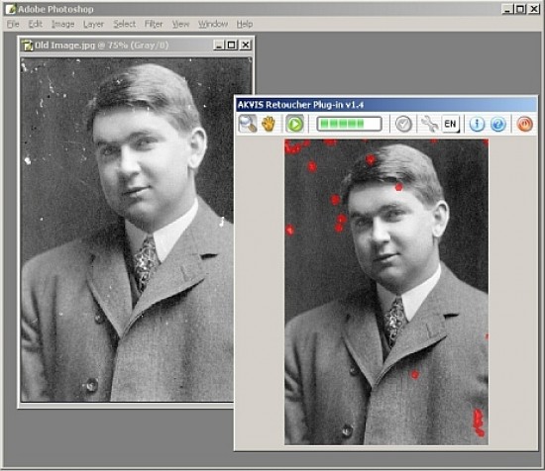
Task: Click the blue Help question icon
Action: [498, 124]
